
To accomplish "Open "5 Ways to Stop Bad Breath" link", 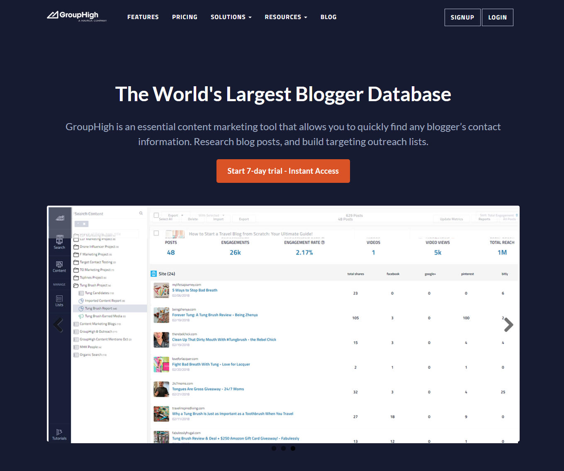I will click(x=194, y=290).
